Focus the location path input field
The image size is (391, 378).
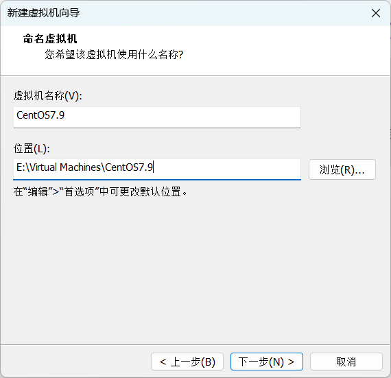tap(157, 169)
